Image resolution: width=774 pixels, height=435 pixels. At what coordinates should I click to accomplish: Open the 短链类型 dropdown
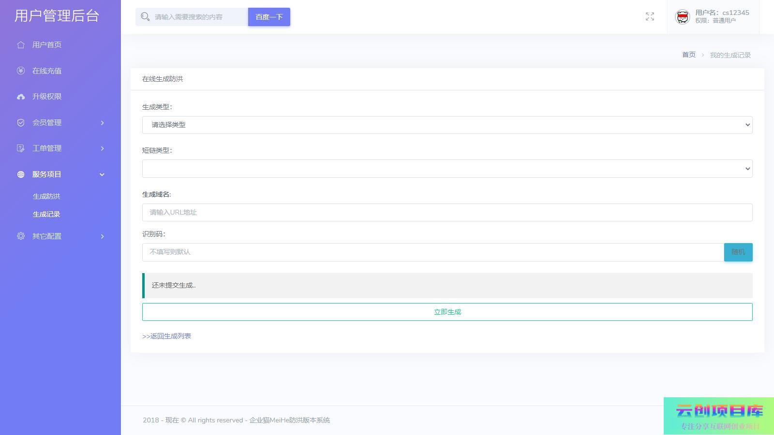(447, 169)
